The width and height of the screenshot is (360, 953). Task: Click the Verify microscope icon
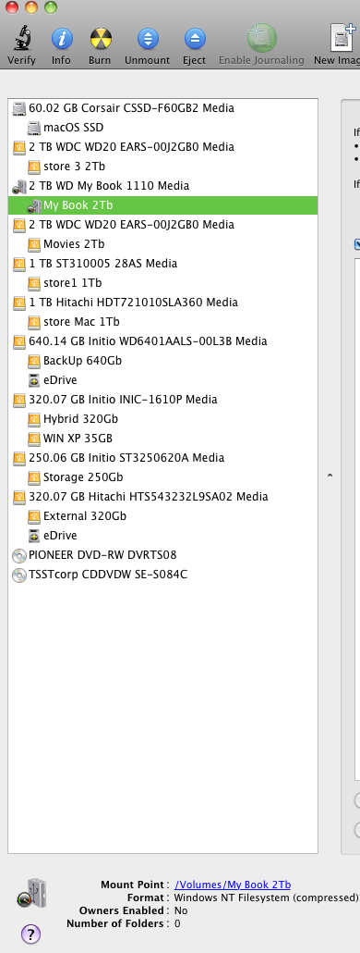click(22, 39)
